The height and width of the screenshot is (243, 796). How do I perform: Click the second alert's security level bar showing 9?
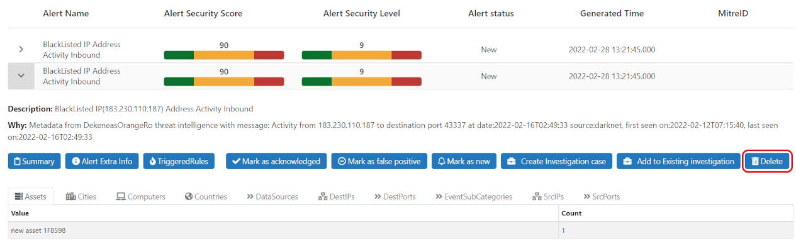[x=362, y=81]
